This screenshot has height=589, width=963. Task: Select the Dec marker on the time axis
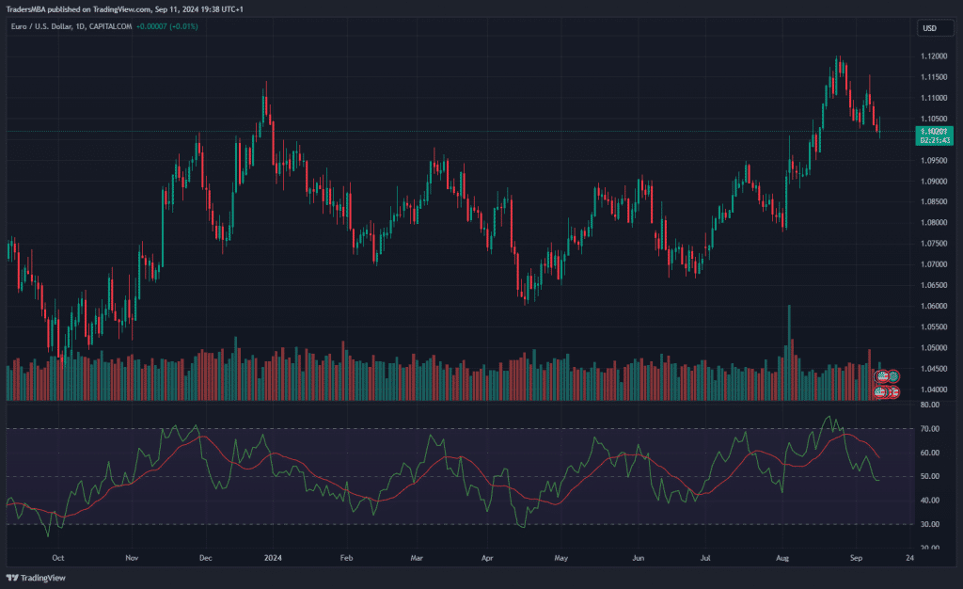(204, 556)
